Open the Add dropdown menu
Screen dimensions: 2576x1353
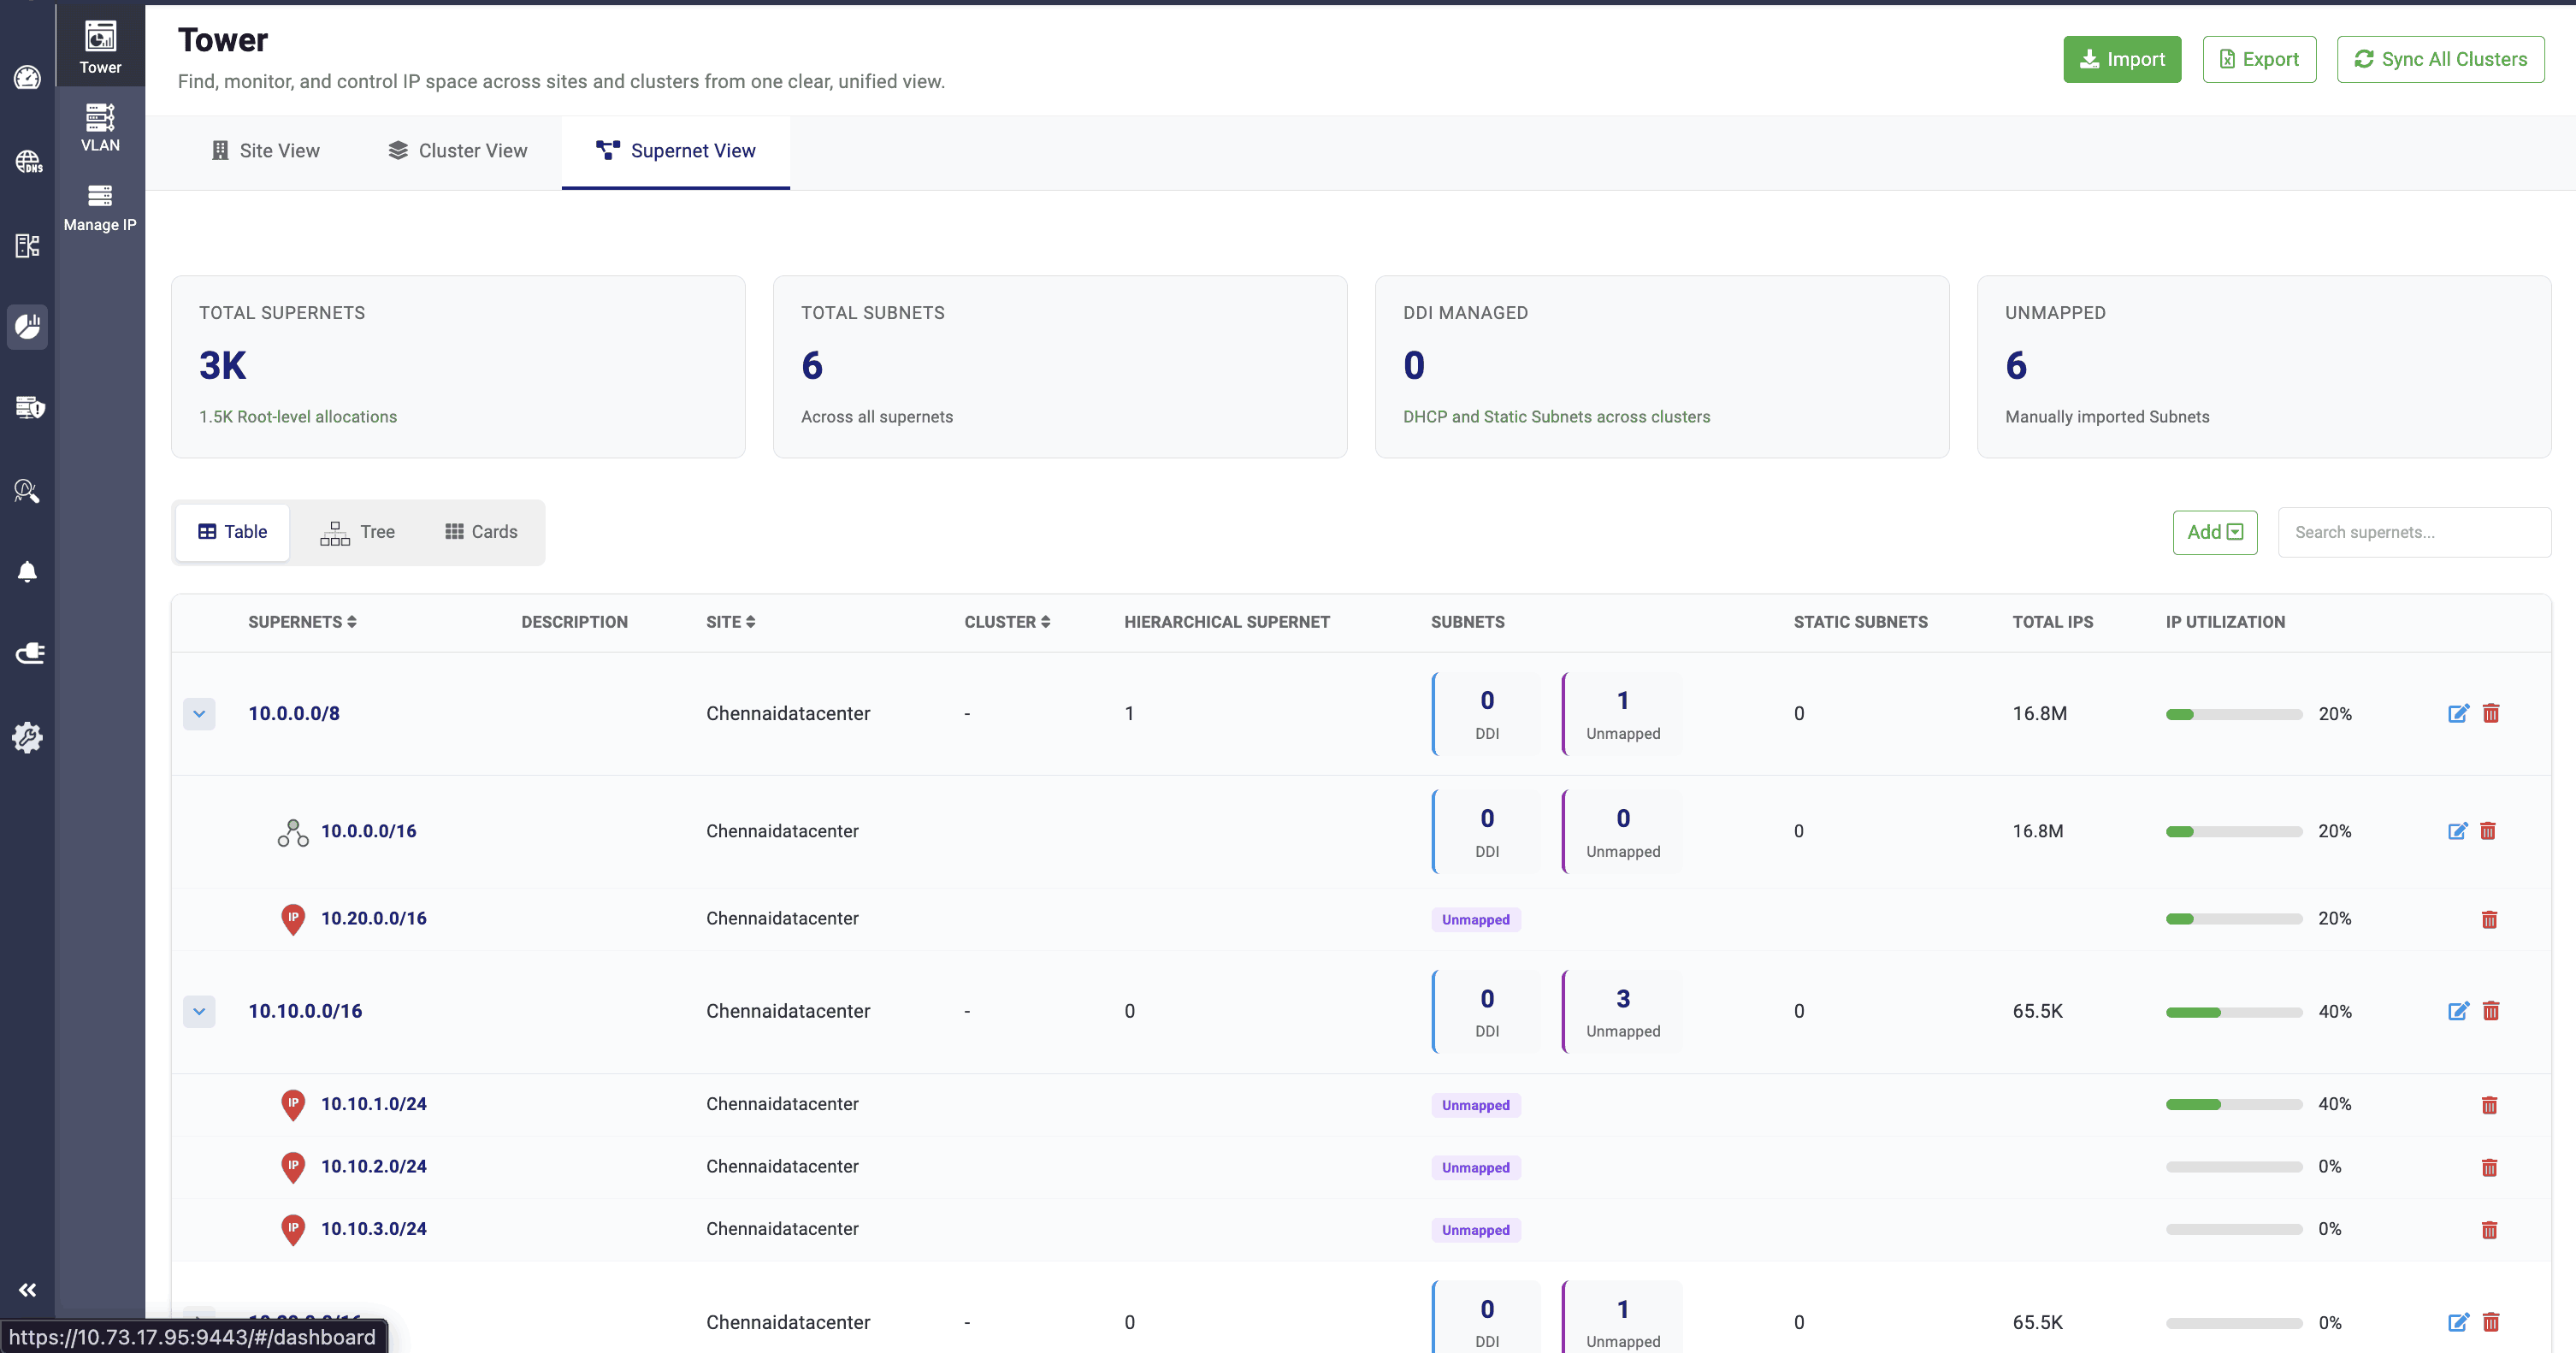pyautogui.click(x=2214, y=532)
